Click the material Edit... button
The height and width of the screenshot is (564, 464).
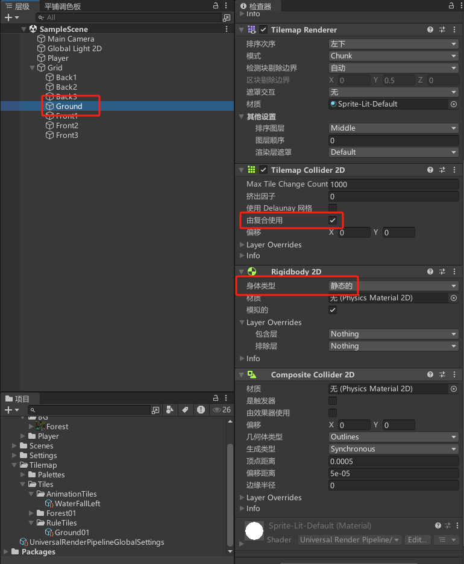[x=417, y=539]
